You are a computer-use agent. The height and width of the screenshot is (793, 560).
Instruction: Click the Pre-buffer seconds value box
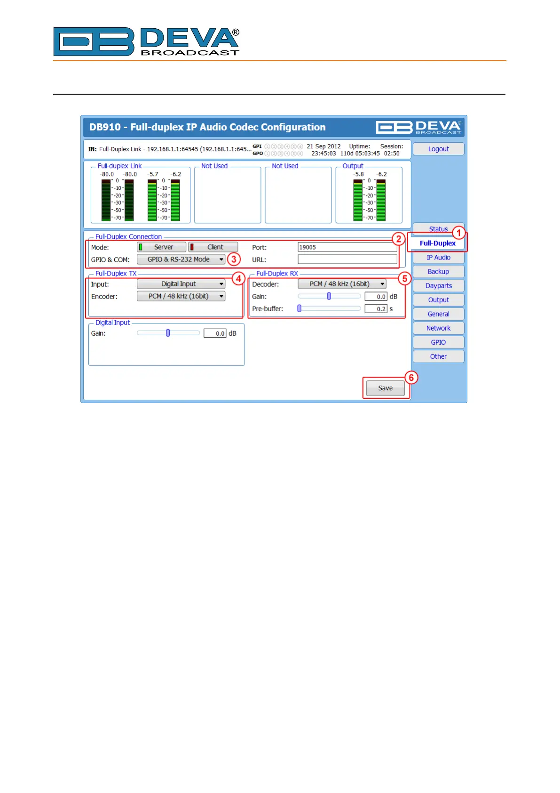(x=376, y=309)
